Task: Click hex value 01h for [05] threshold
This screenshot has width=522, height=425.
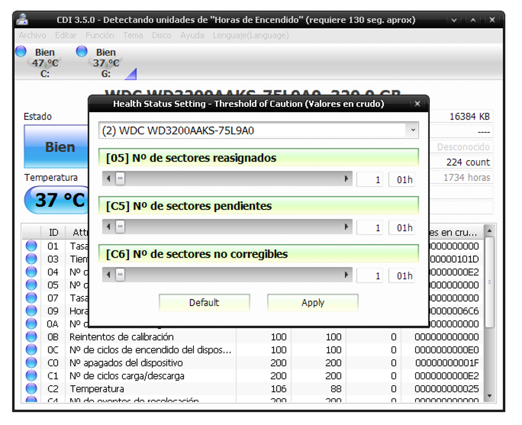Action: (402, 180)
